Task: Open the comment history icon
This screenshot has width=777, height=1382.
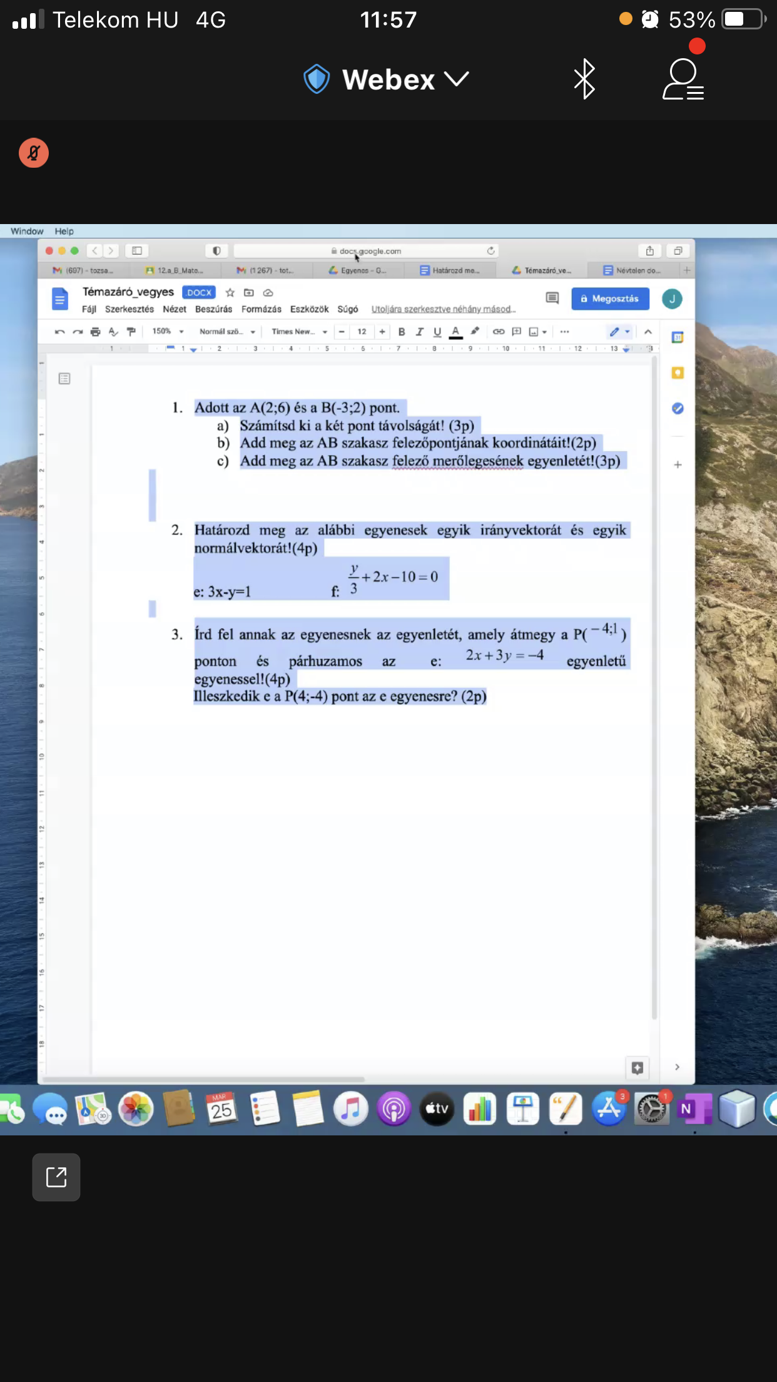Action: pos(552,298)
